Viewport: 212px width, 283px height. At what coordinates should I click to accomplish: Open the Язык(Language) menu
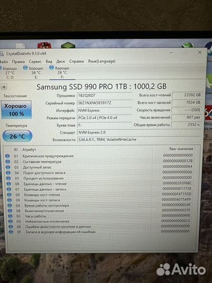point(102,61)
